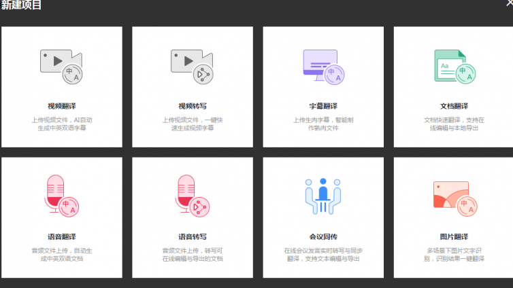The width and height of the screenshot is (513, 288).
Task: Select description 上传视频文件，AI自动生成中英双语字幕
Action: tap(61, 124)
